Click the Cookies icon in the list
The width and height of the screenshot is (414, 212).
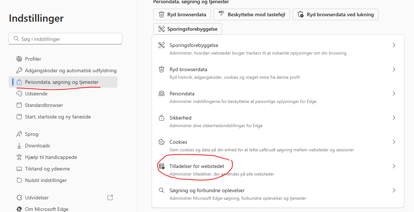(x=162, y=142)
